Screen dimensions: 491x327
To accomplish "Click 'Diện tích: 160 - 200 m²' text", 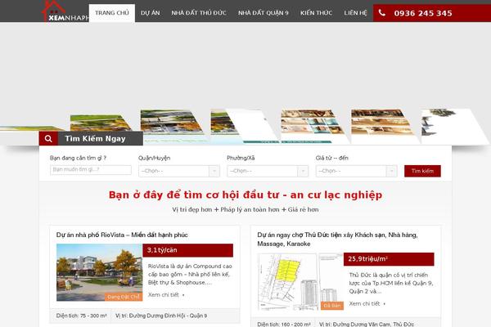I will tap(284, 325).
